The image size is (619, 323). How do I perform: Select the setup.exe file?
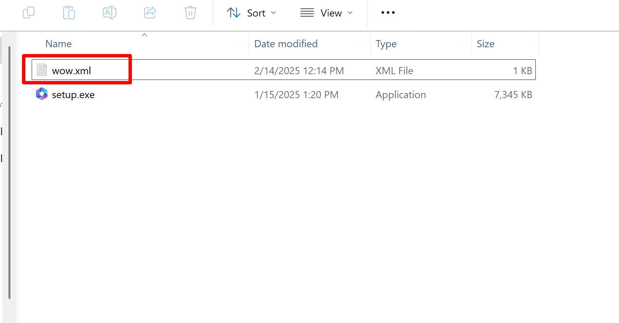pyautogui.click(x=284, y=95)
